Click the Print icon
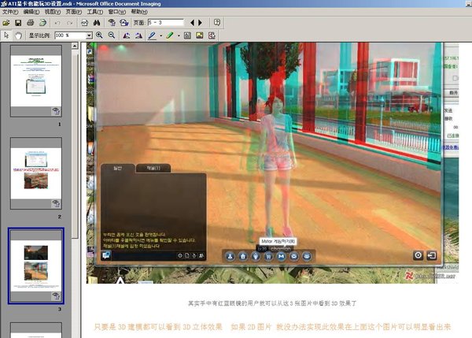The width and height of the screenshot is (472, 338). coord(30,23)
